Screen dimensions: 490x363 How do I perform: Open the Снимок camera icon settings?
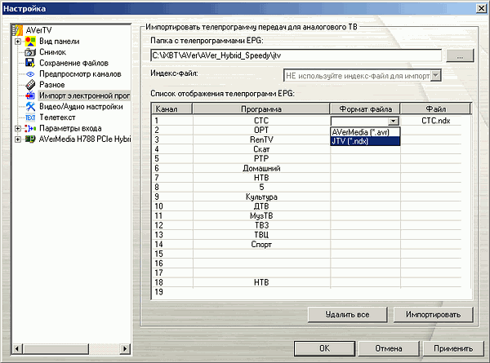coord(30,51)
